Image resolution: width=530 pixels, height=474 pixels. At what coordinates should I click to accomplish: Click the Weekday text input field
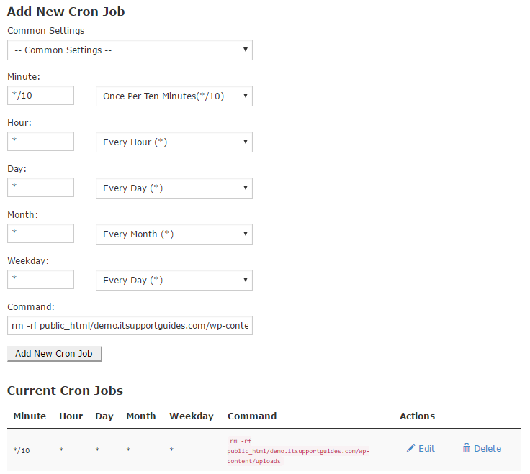[x=40, y=280]
